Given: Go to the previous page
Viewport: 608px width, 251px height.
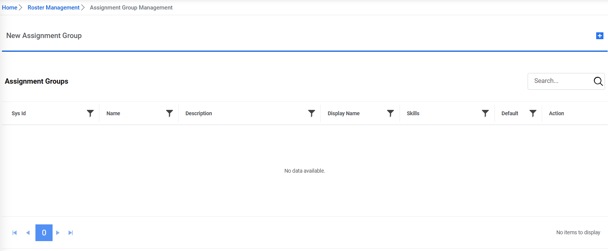Looking at the screenshot, I should click(x=28, y=233).
